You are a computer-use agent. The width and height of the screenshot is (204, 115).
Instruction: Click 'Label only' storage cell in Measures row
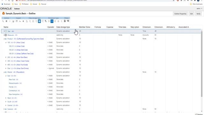(x=60, y=35)
